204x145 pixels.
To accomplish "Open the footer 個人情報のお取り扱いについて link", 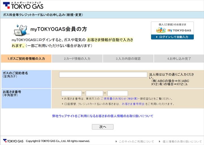I will pos(182,142).
